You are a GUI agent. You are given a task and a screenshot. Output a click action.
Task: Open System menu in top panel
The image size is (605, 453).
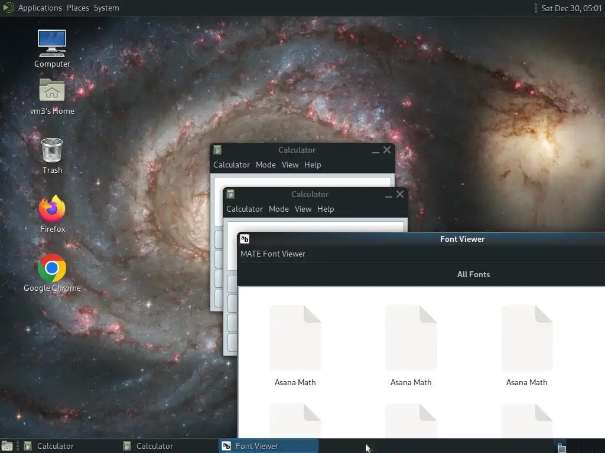click(x=106, y=8)
